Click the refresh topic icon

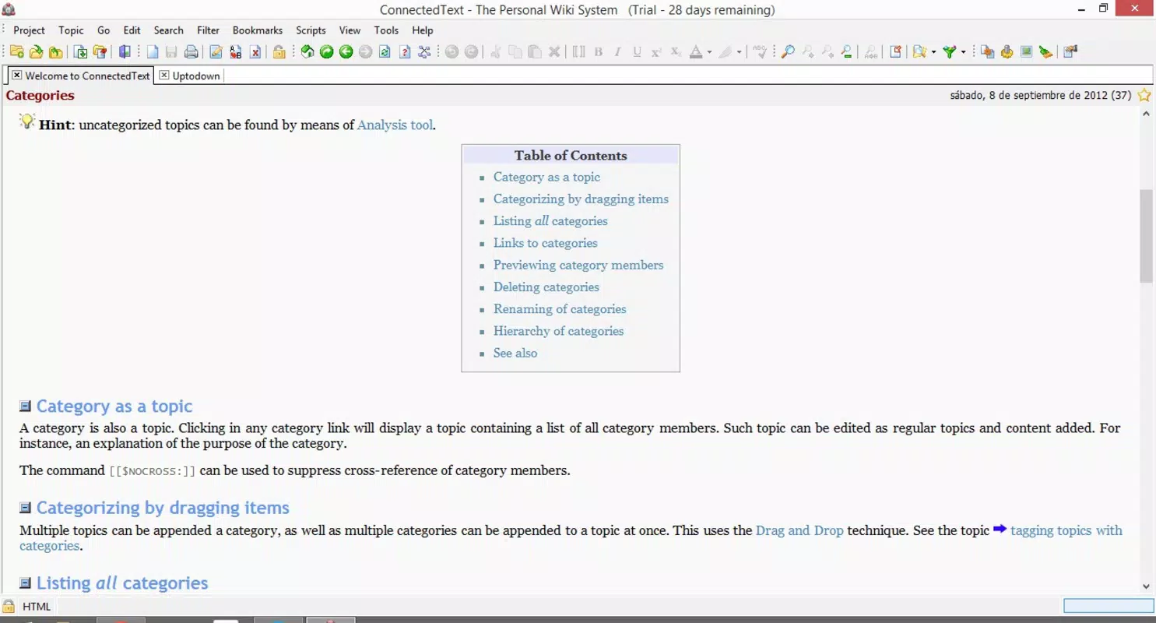click(385, 52)
